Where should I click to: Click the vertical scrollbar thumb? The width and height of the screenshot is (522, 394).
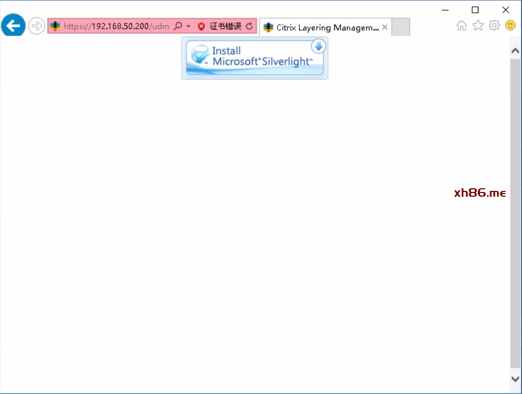click(x=515, y=213)
